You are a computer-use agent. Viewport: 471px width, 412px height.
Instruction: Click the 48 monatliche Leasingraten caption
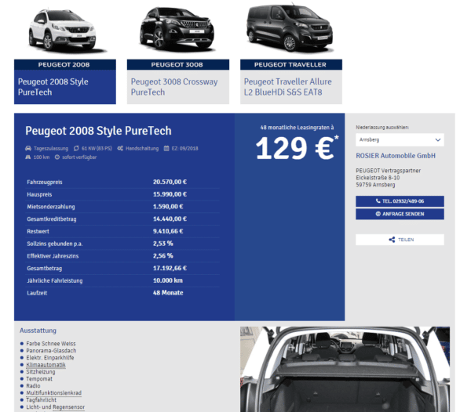click(297, 128)
